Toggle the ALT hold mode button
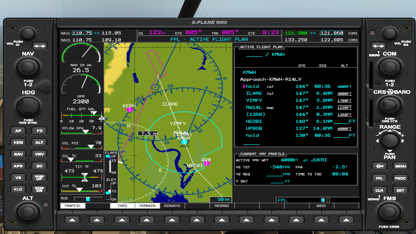Viewport: 416px width, 234px height. click(40, 142)
